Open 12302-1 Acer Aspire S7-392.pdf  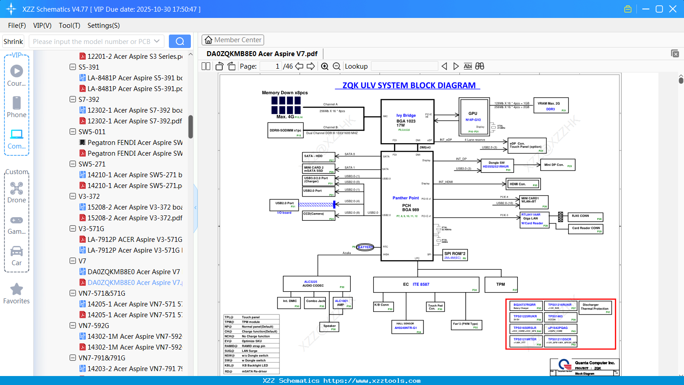click(x=131, y=121)
